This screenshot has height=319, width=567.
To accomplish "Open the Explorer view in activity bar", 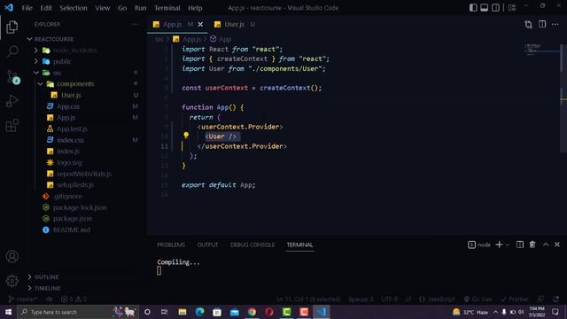I will point(12,27).
